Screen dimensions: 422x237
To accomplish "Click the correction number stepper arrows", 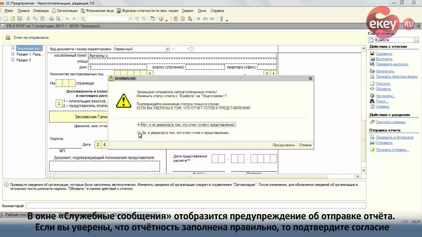I will [x=192, y=49].
